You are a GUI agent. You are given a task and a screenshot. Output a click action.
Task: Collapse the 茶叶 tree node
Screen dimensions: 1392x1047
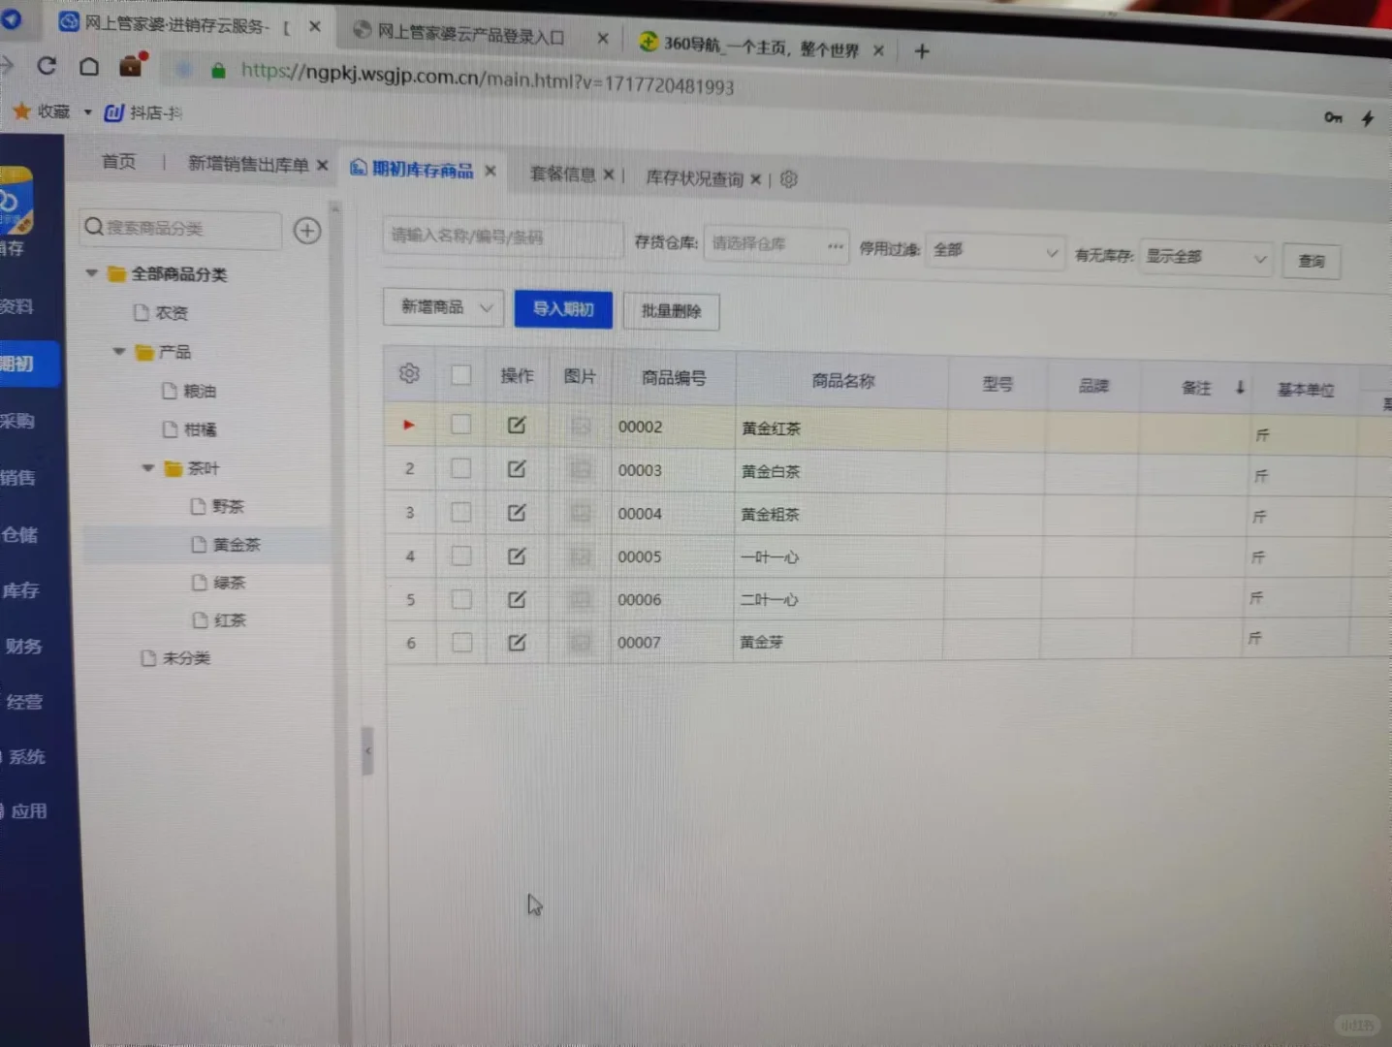[x=148, y=467]
